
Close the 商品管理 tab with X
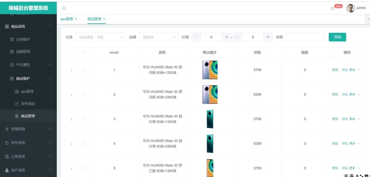coord(104,19)
